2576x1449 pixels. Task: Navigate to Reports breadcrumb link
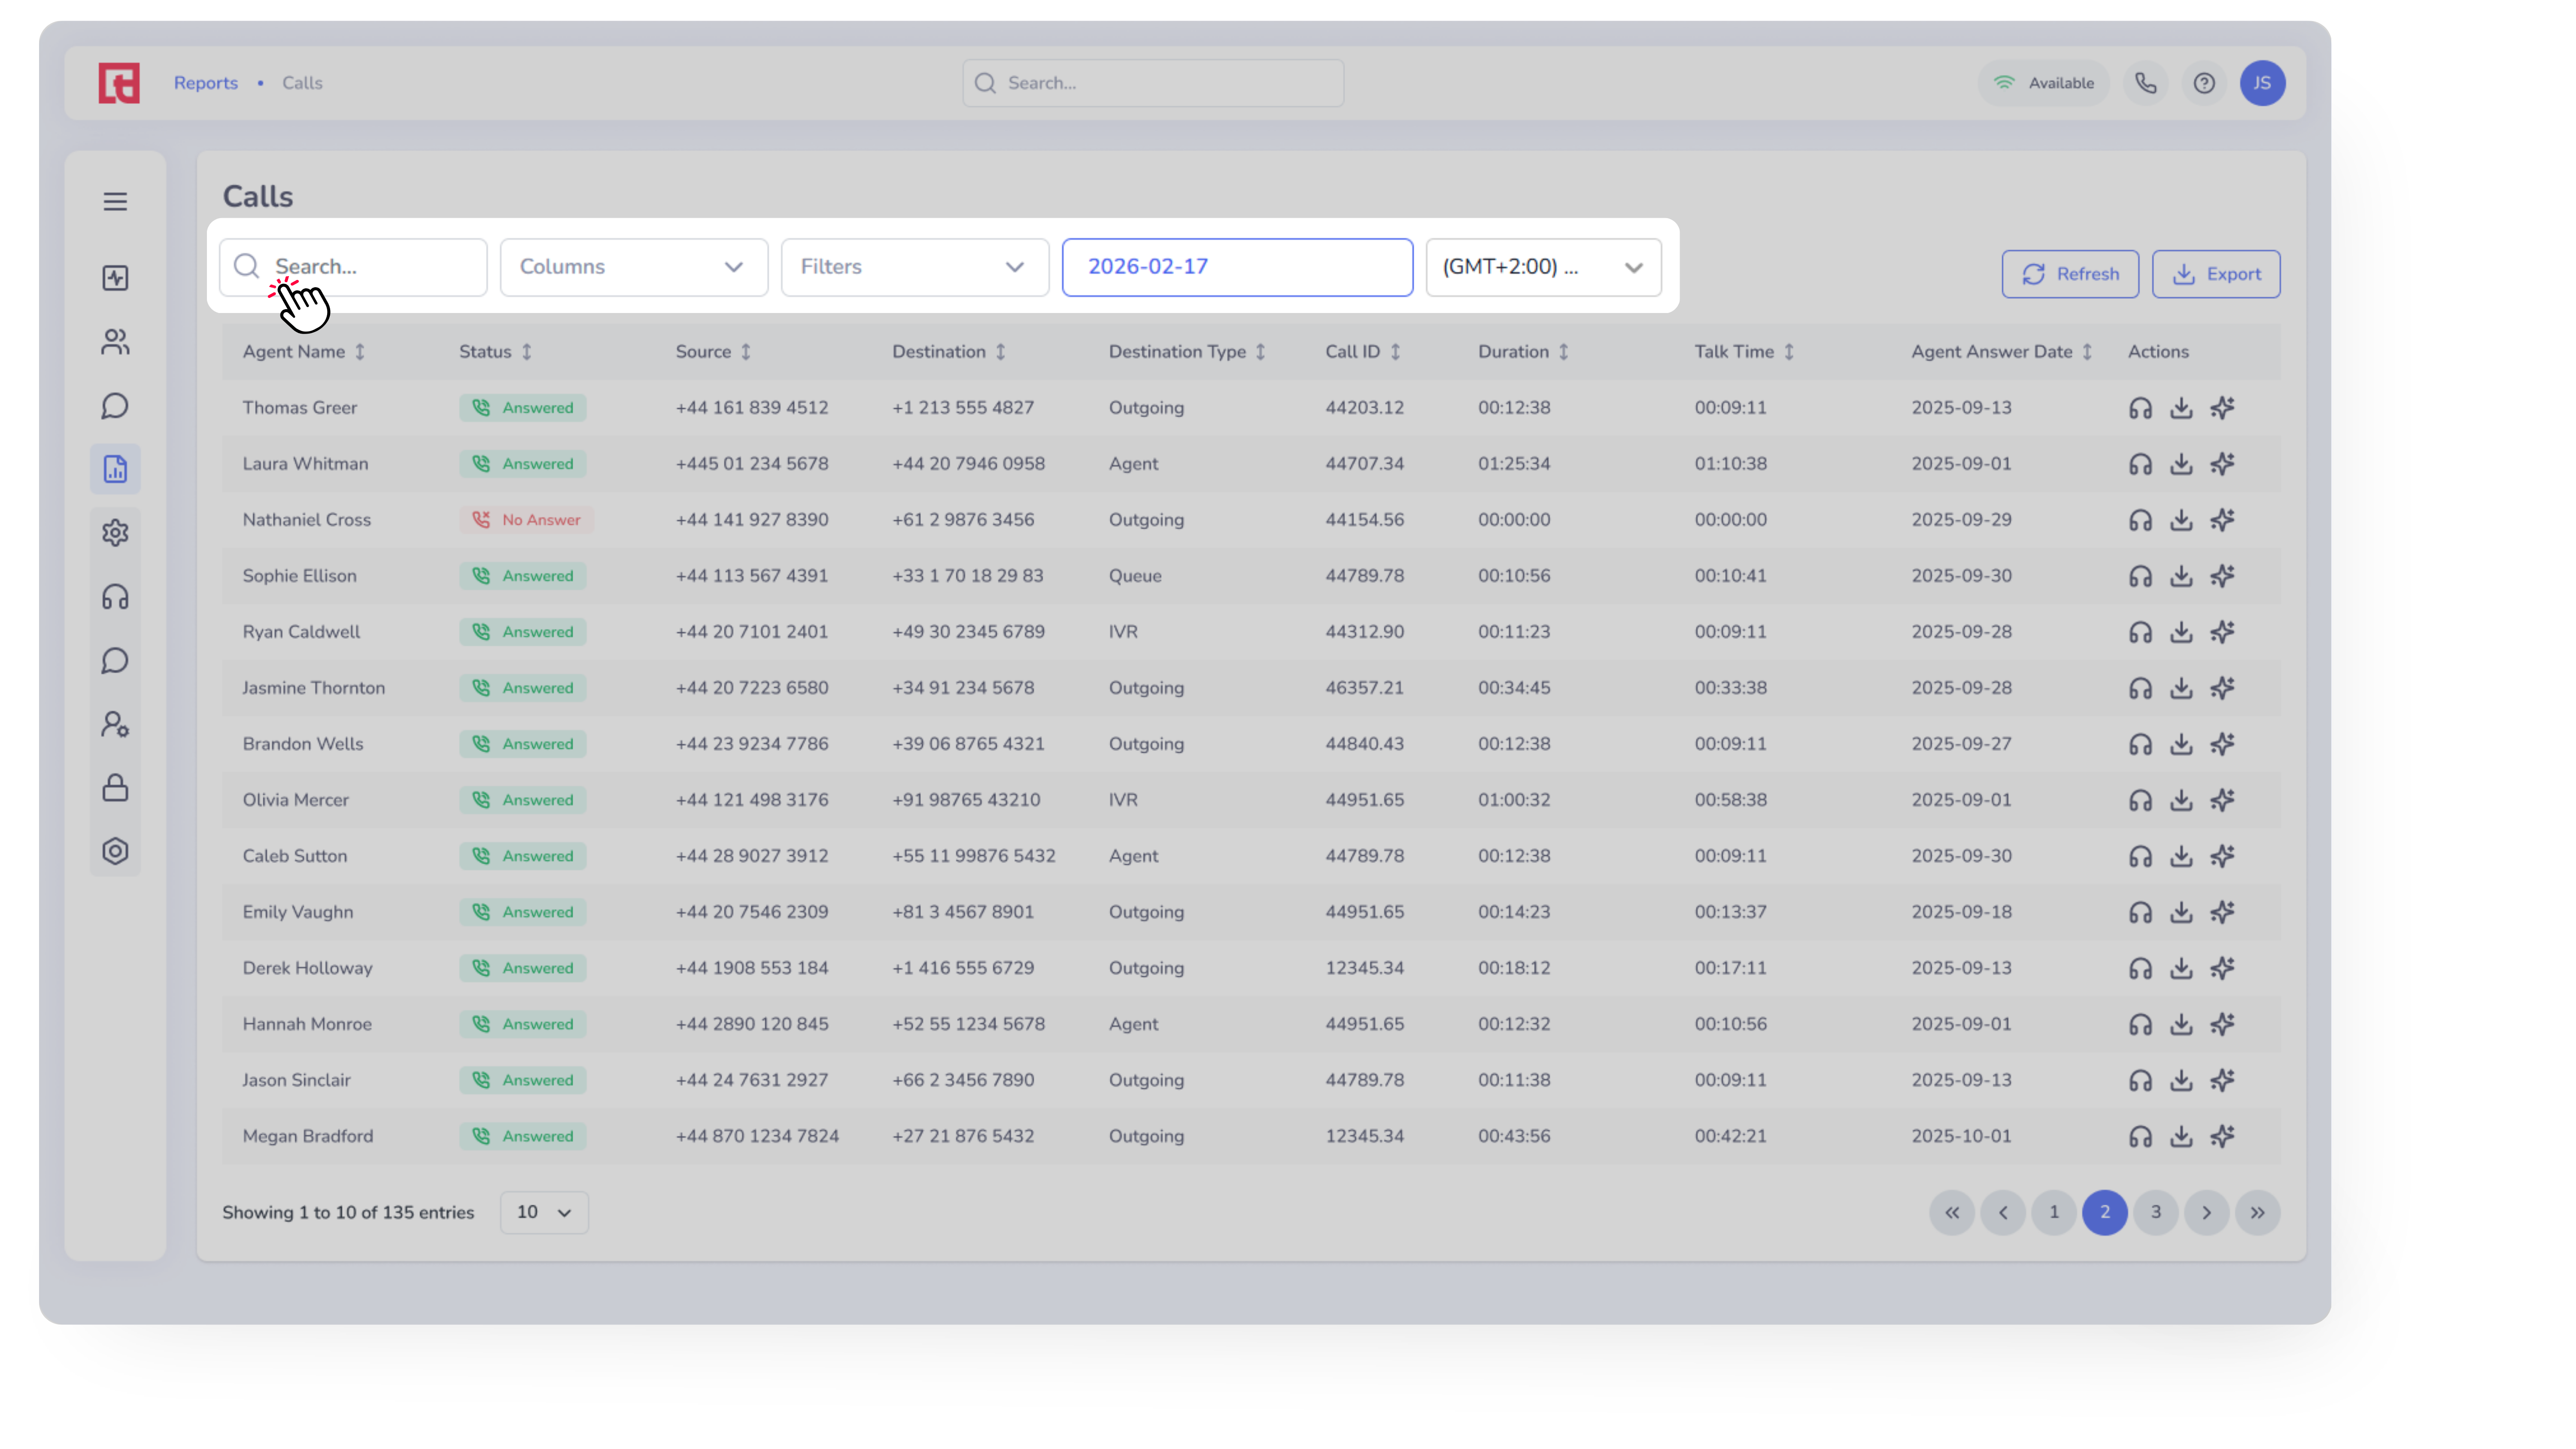tap(206, 83)
